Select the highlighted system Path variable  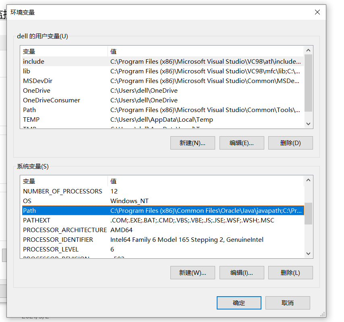(x=163, y=210)
